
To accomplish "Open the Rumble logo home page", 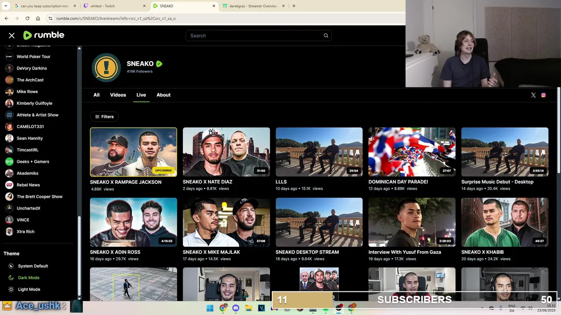I will coord(43,35).
